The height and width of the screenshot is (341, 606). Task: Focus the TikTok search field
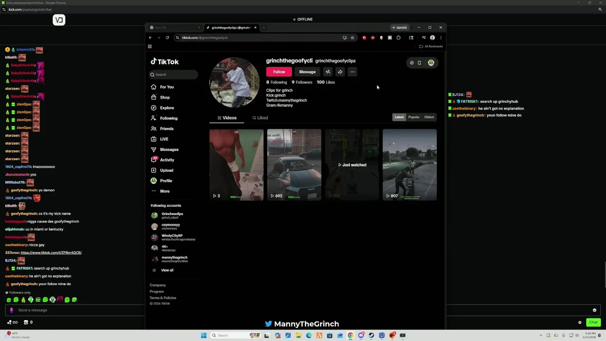coord(173,74)
